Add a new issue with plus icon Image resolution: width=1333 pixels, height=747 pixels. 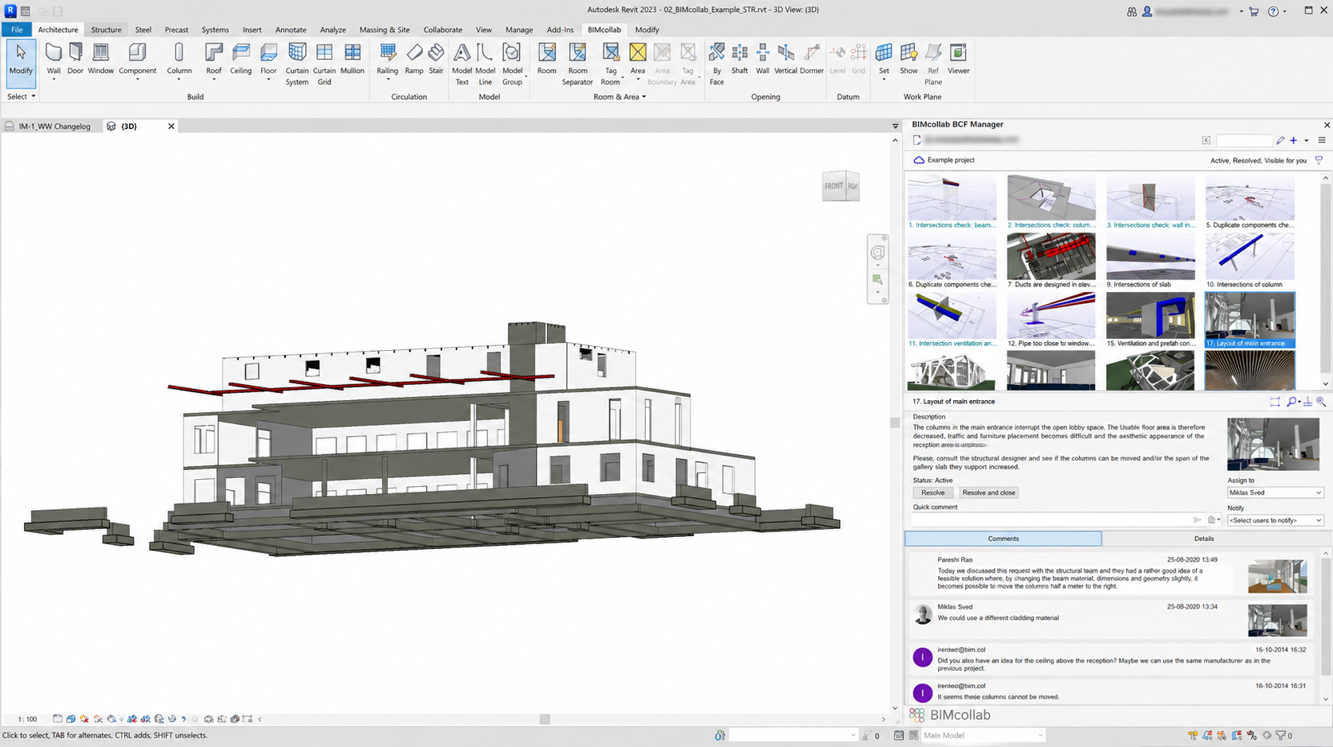click(x=1293, y=140)
